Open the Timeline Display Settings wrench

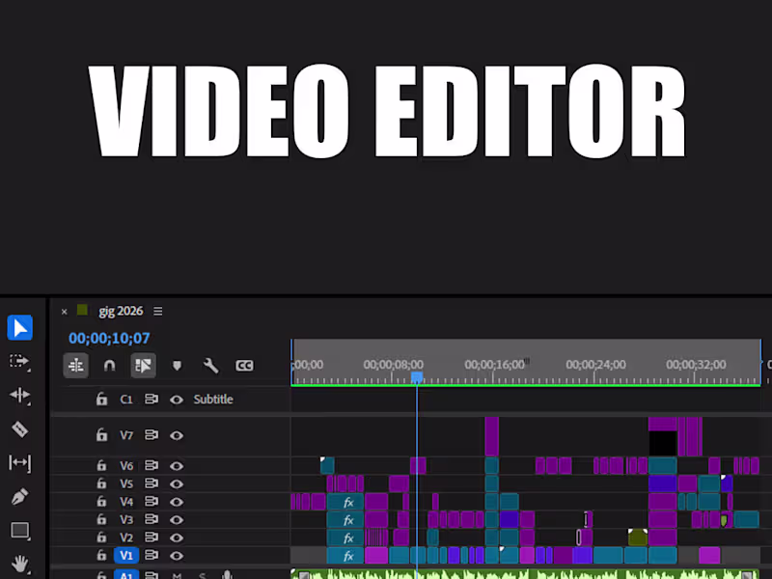coord(210,365)
